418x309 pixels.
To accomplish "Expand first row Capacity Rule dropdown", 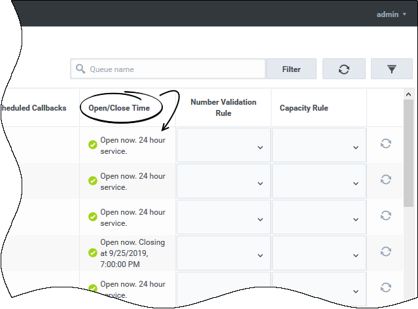I will tap(319, 145).
